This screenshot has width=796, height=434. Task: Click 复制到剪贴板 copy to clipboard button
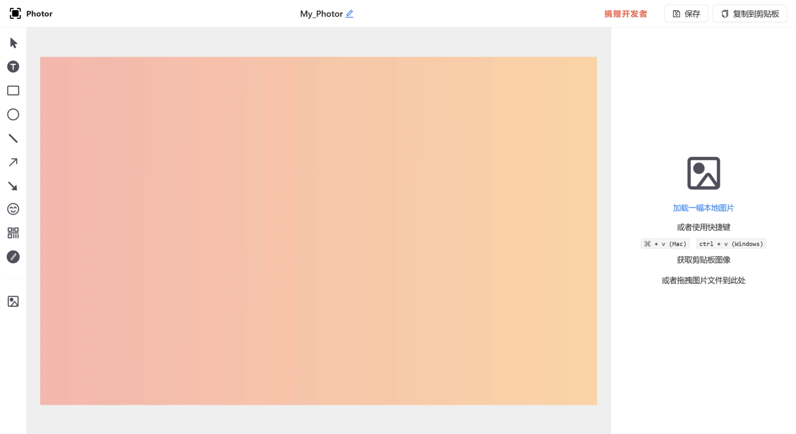750,14
